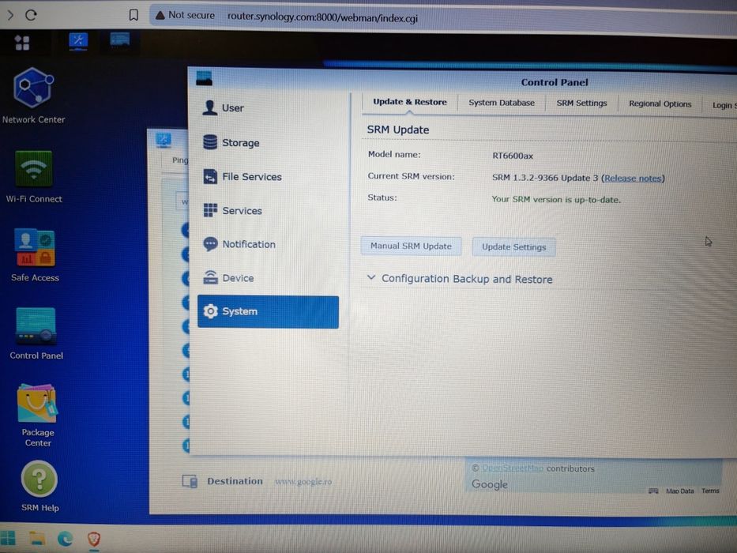
Task: Switch to SRM Settings tab
Action: click(581, 103)
